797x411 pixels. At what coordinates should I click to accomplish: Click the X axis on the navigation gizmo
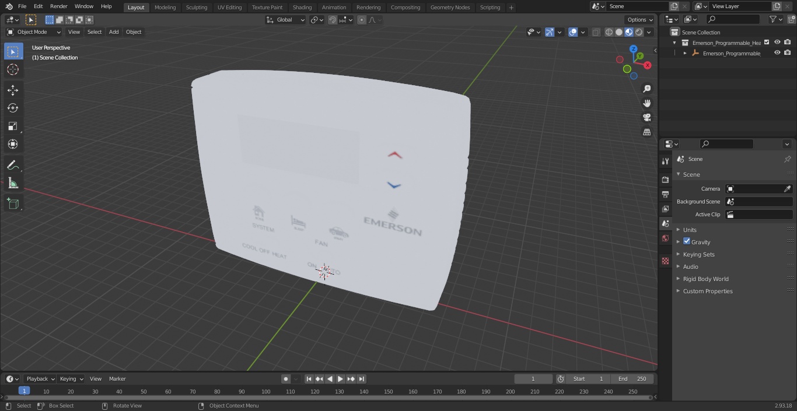coord(648,65)
